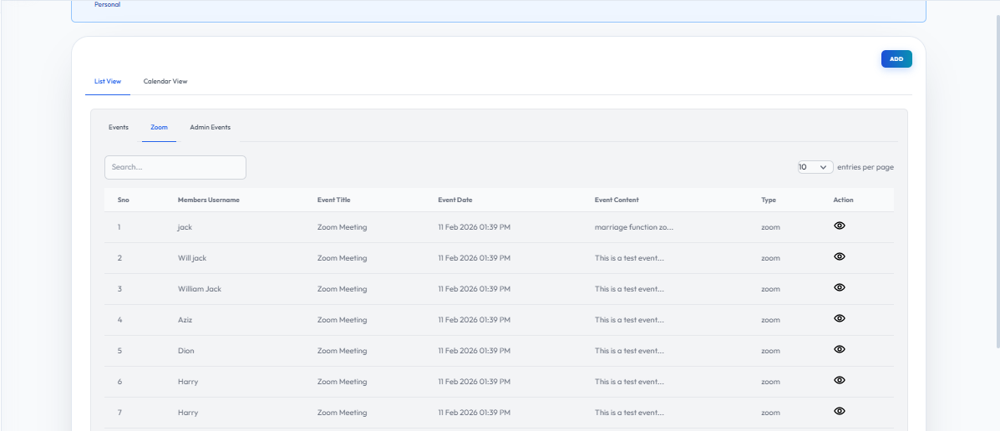The image size is (1000, 431).
Task: Open view icon in Dion row
Action: pyautogui.click(x=840, y=349)
